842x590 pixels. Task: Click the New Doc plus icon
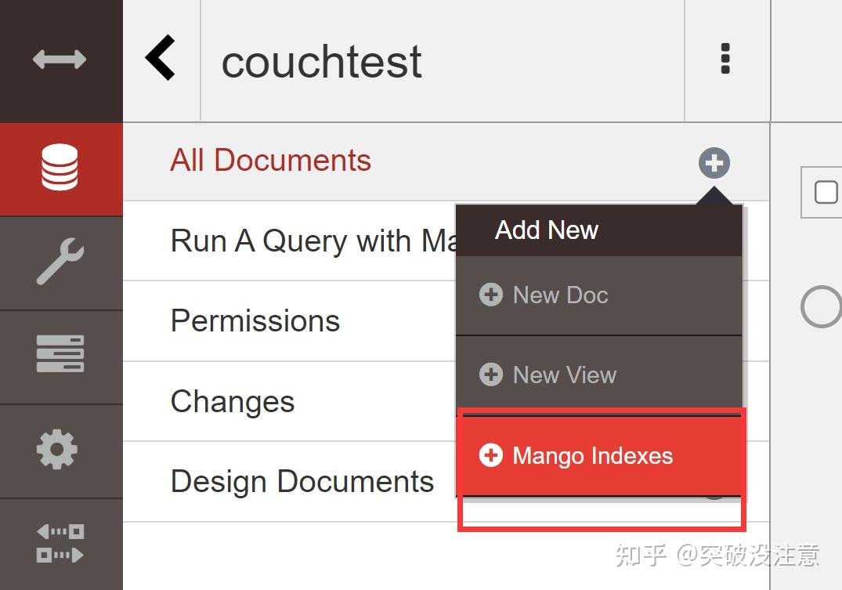tap(491, 295)
